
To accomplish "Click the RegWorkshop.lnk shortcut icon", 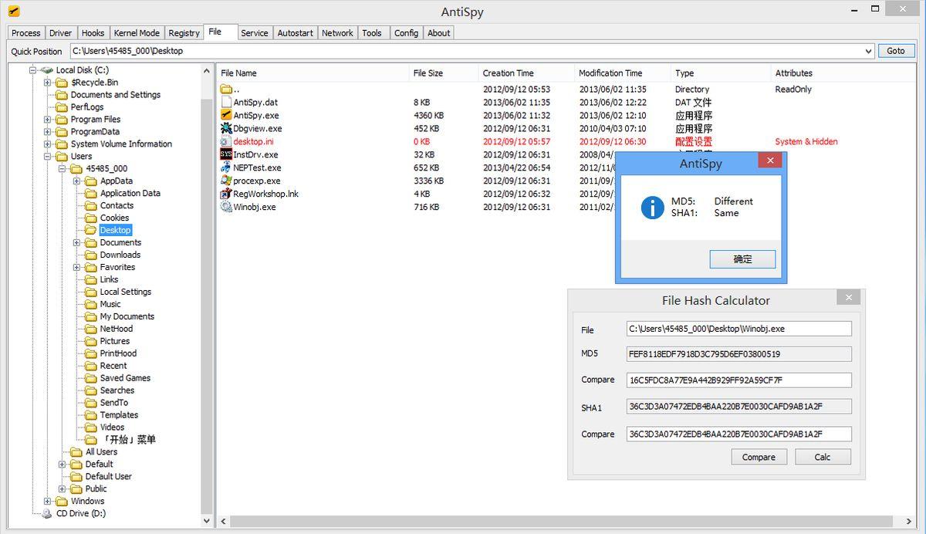I will click(226, 194).
